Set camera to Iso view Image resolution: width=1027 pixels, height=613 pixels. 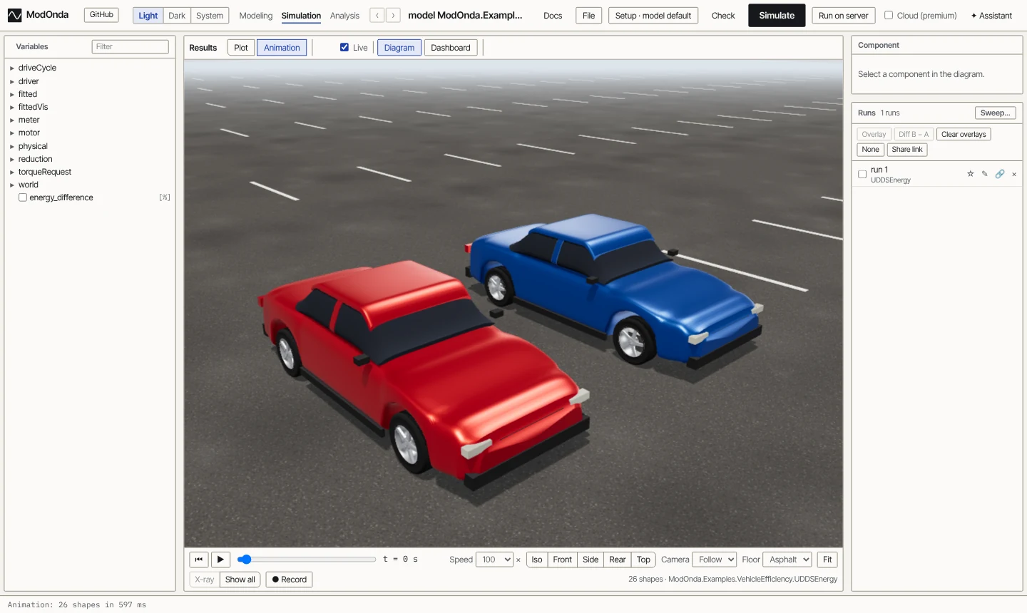click(537, 560)
